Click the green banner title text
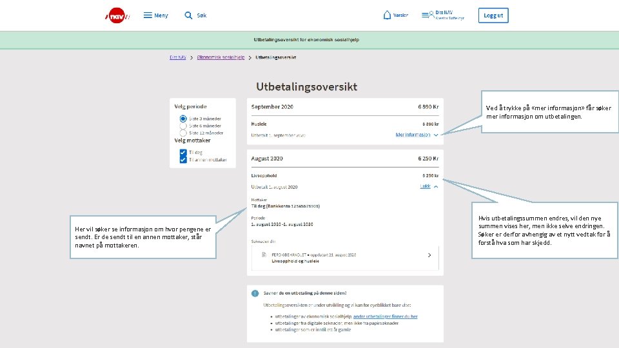The height and width of the screenshot is (348, 619). click(x=306, y=40)
